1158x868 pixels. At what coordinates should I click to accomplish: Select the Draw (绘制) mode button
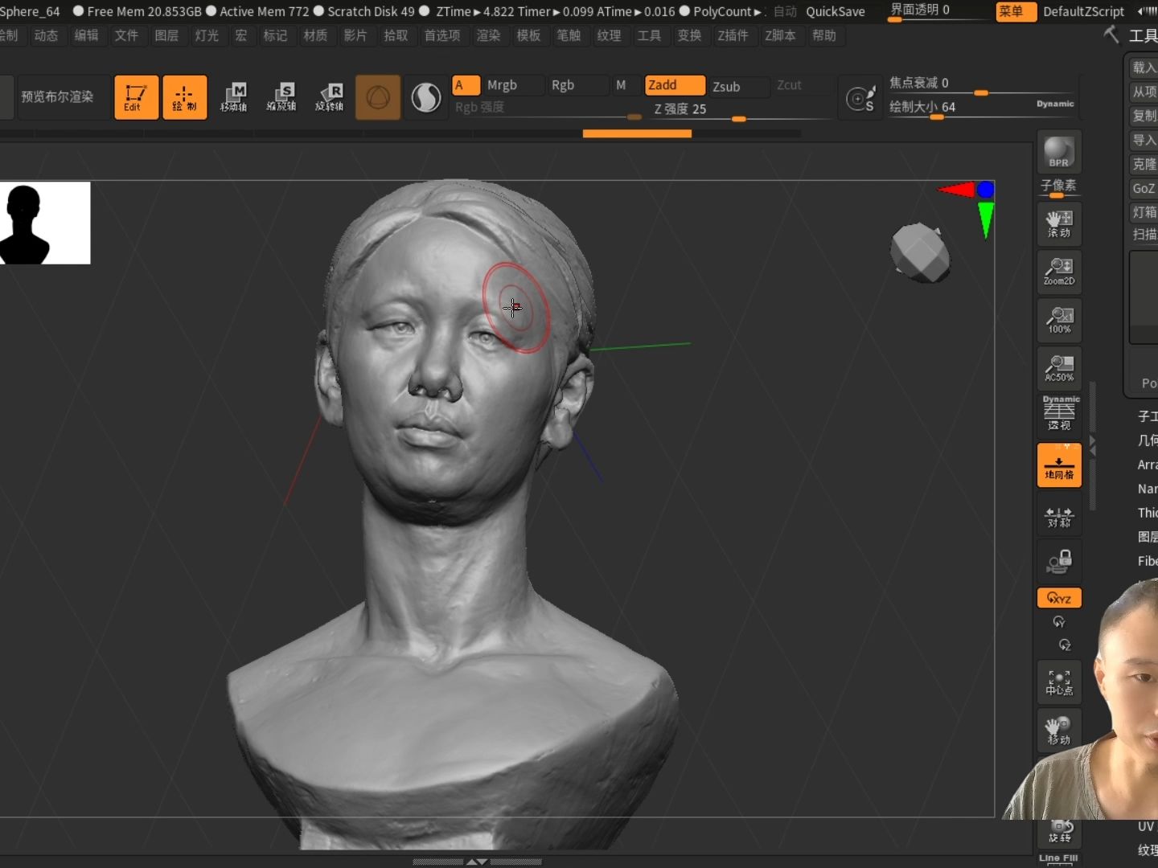click(184, 97)
